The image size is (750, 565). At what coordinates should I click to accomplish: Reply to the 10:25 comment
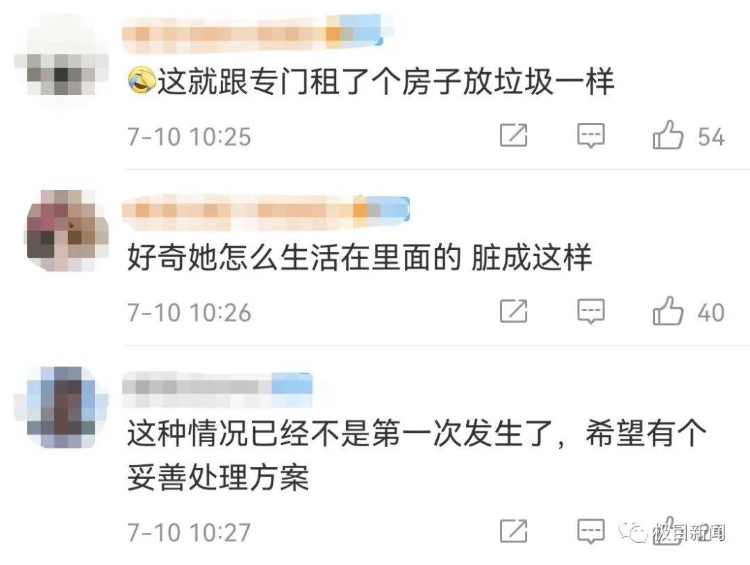(x=591, y=136)
